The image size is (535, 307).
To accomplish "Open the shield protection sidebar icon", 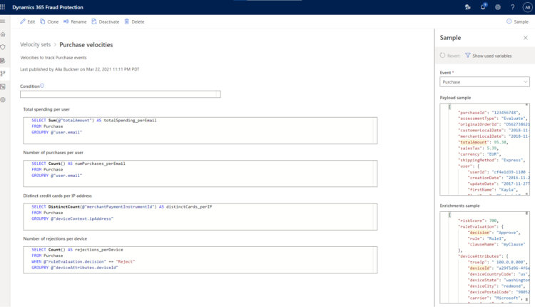I will [x=4, y=47].
